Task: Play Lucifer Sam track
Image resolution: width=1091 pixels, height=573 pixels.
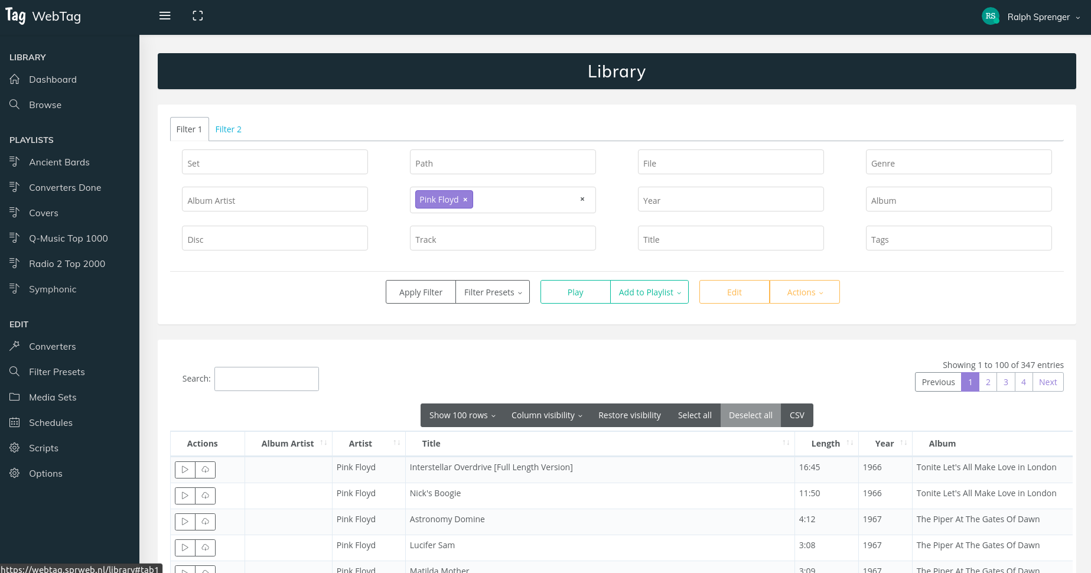Action: tap(185, 548)
